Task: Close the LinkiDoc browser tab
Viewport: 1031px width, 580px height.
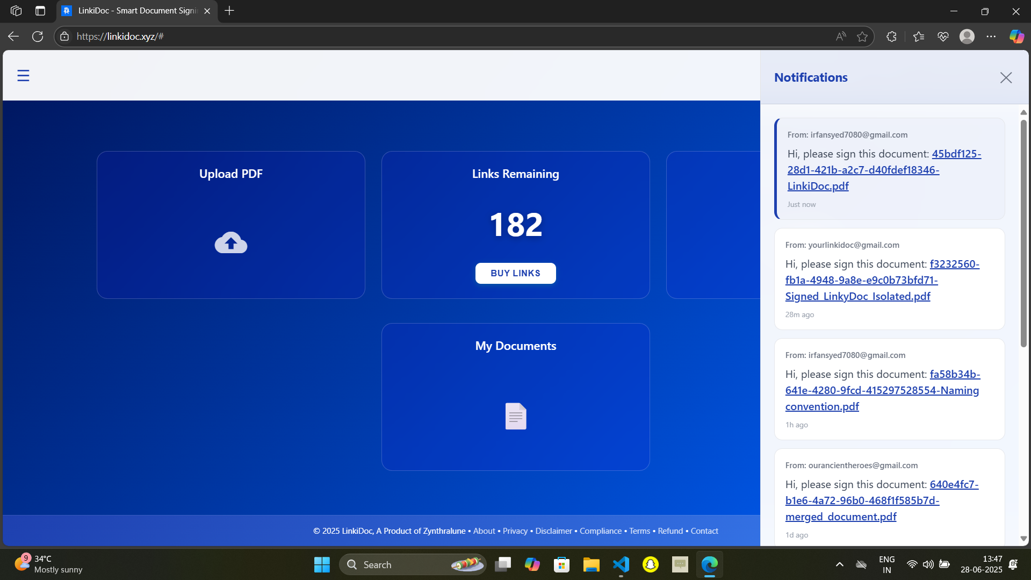Action: coord(207,11)
